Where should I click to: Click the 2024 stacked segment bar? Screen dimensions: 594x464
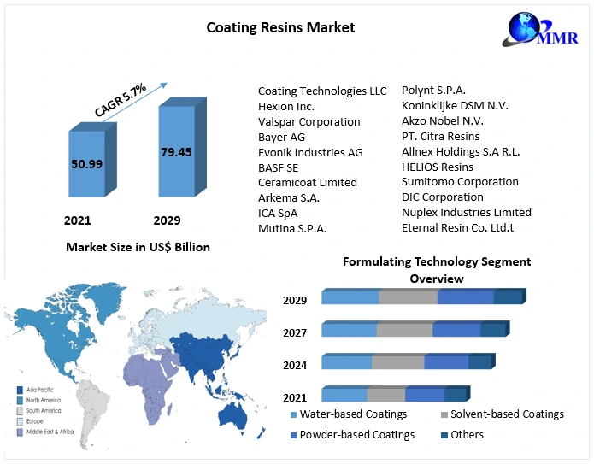coord(409,361)
